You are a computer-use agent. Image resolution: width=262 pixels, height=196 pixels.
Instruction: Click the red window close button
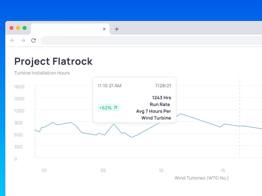coord(12,28)
